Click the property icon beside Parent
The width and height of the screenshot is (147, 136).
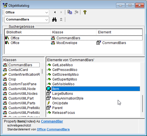49,108
